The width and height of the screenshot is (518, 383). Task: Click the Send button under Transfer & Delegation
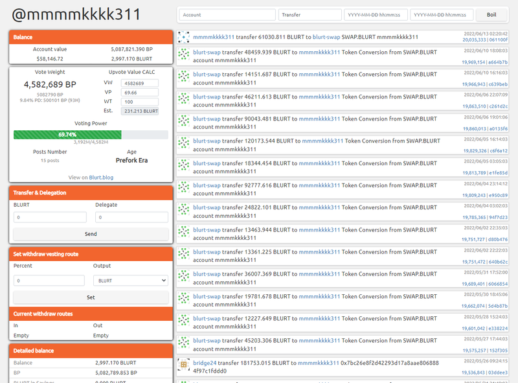[91, 234]
